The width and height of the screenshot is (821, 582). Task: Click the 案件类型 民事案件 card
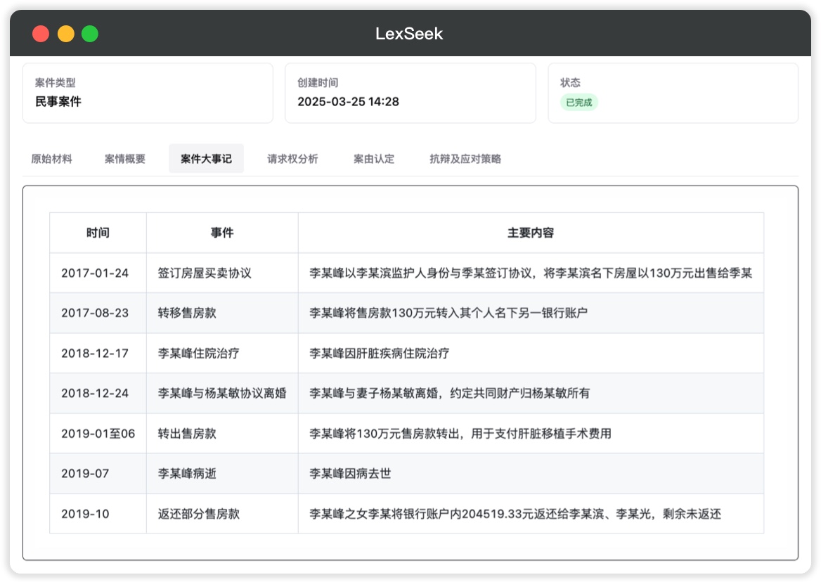148,93
